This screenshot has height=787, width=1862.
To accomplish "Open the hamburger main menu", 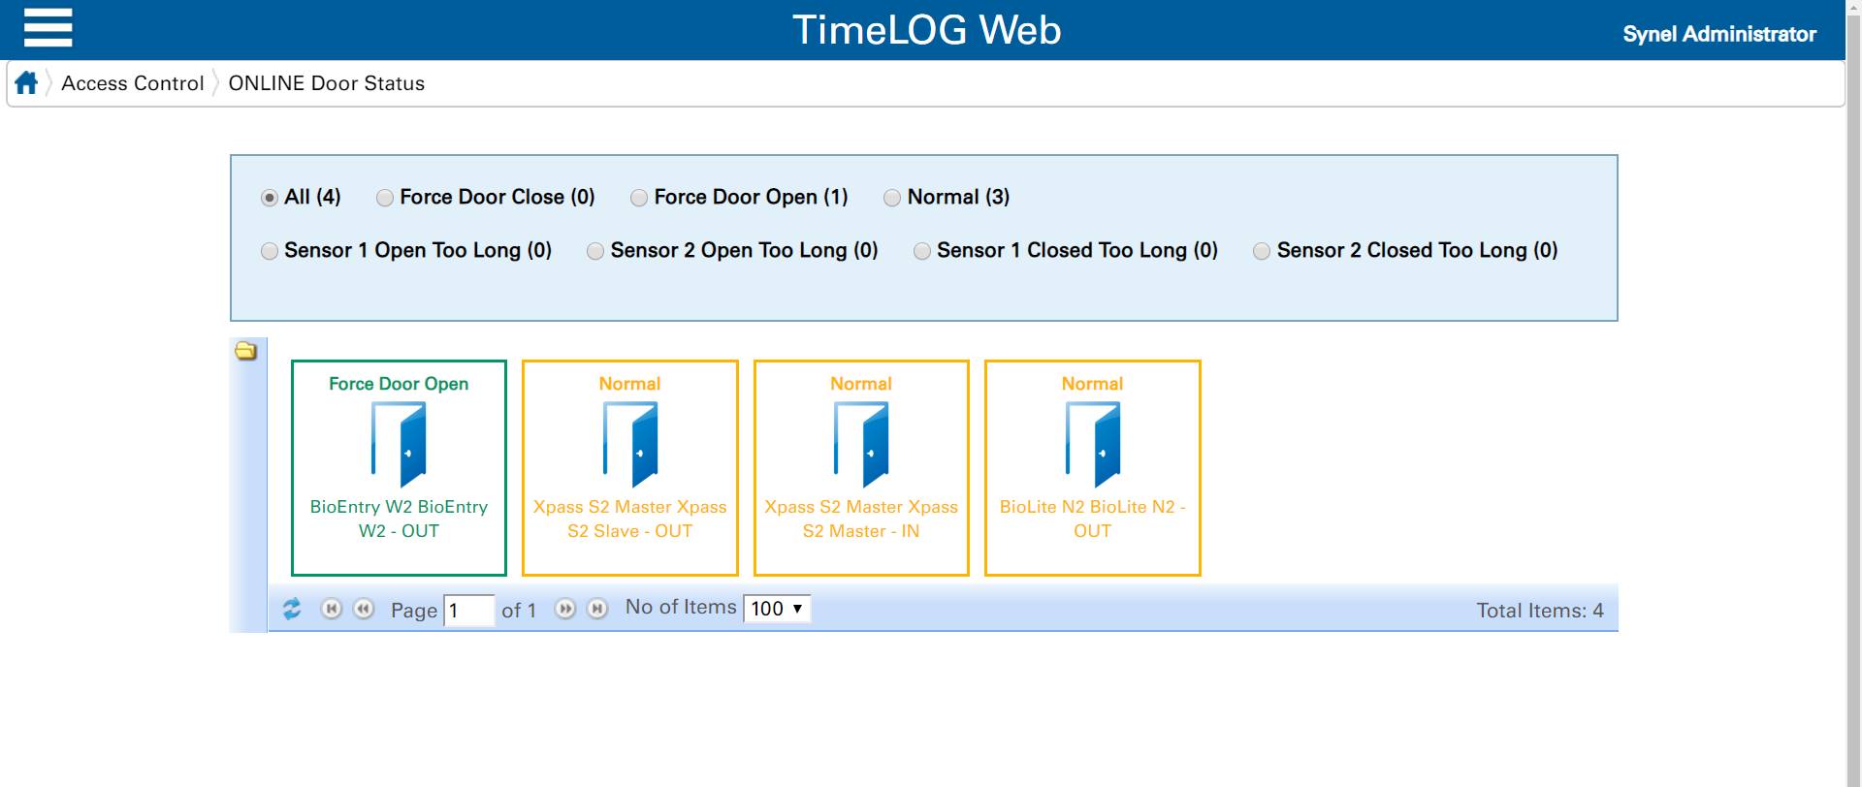I will (x=48, y=27).
